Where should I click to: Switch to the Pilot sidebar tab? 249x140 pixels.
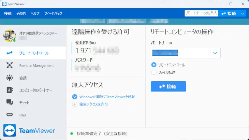point(33,115)
